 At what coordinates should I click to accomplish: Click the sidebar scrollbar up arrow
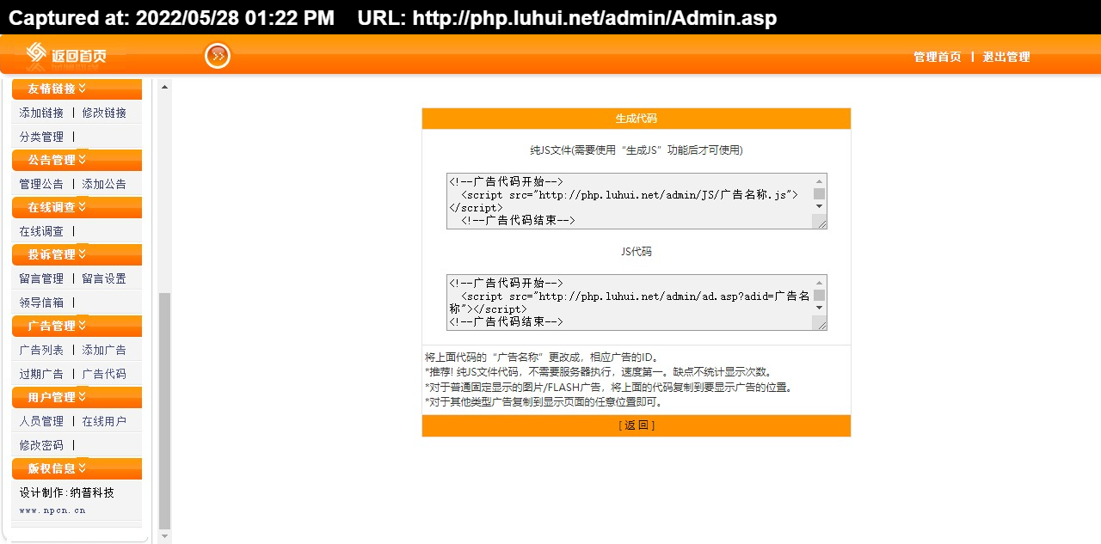(x=165, y=86)
